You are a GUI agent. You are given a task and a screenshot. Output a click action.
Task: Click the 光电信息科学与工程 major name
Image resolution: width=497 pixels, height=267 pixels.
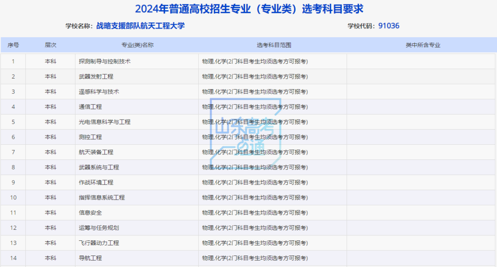click(x=104, y=122)
